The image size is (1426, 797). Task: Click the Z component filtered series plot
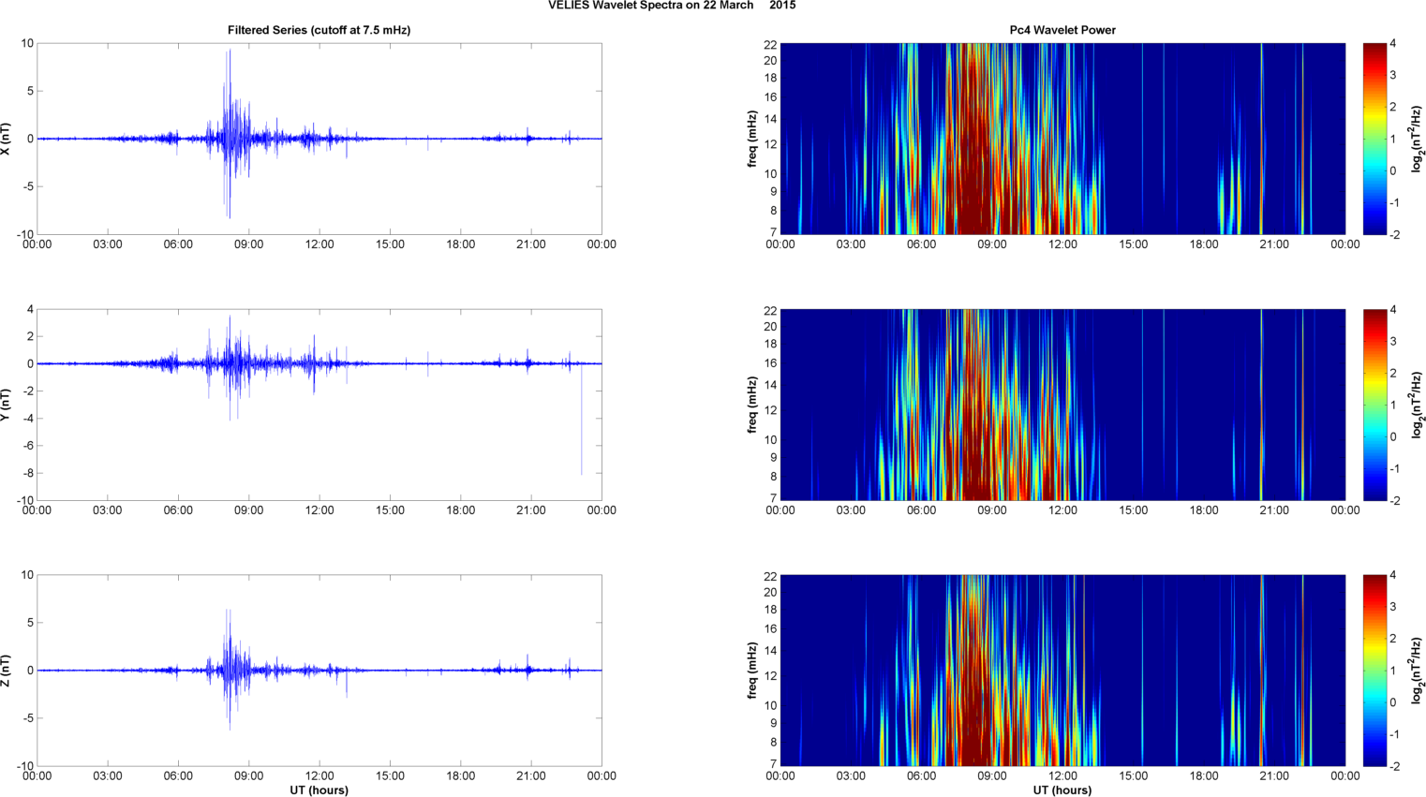319,671
